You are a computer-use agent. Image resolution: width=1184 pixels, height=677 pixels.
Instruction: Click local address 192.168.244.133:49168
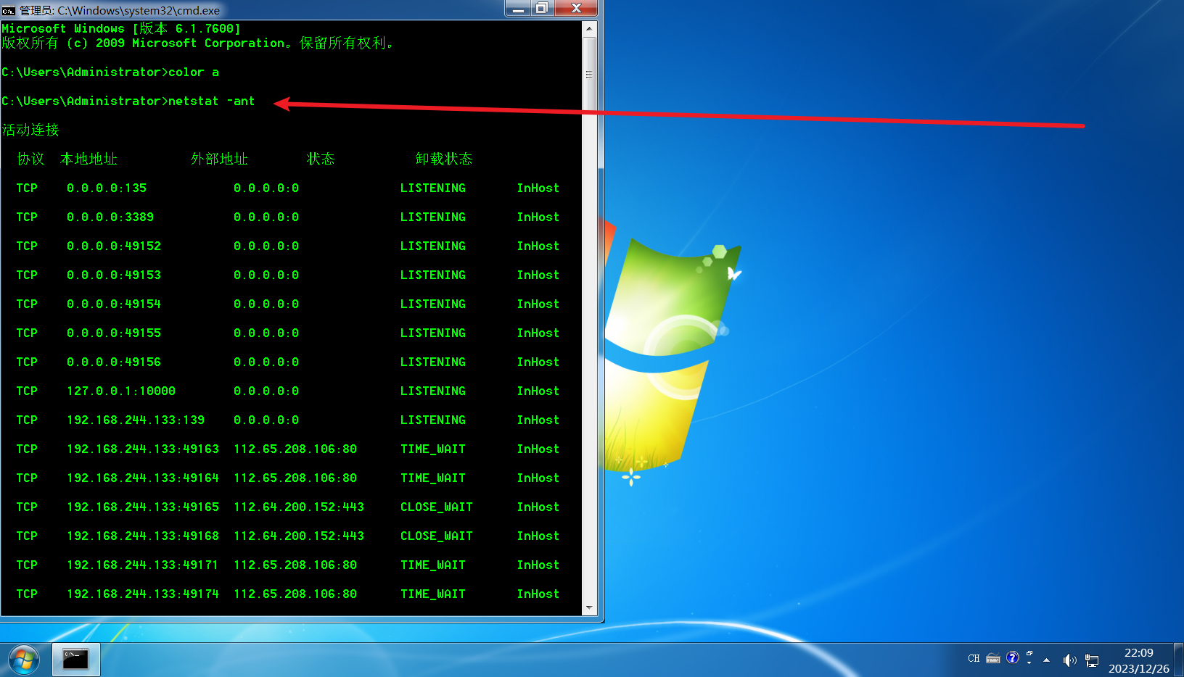click(x=143, y=536)
